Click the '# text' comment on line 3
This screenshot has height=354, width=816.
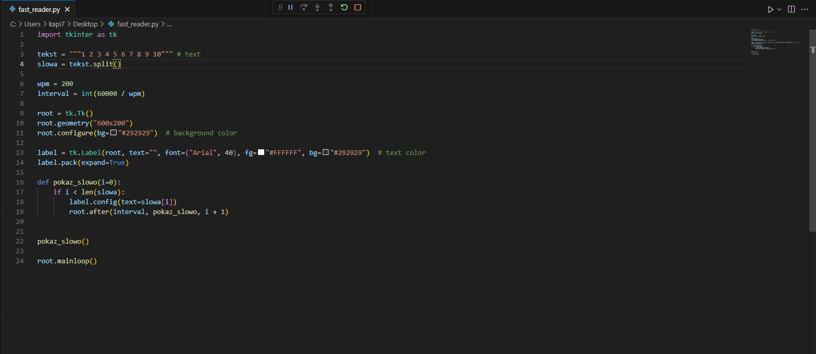tap(189, 54)
